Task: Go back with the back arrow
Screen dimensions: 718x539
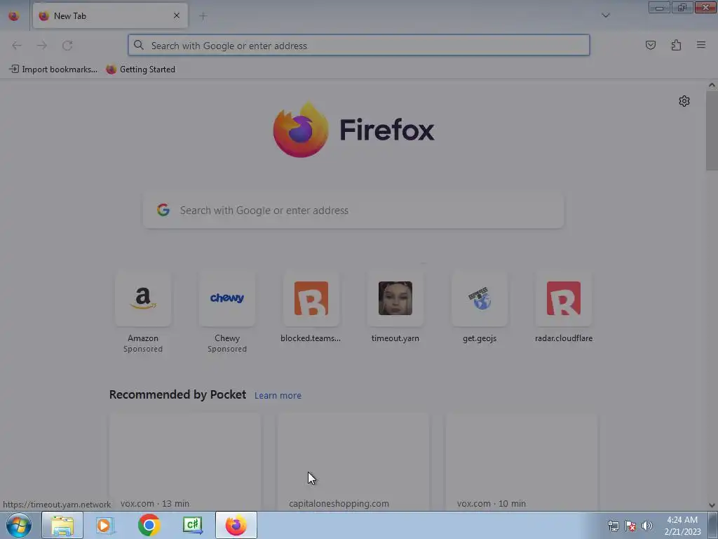Action: [17, 46]
